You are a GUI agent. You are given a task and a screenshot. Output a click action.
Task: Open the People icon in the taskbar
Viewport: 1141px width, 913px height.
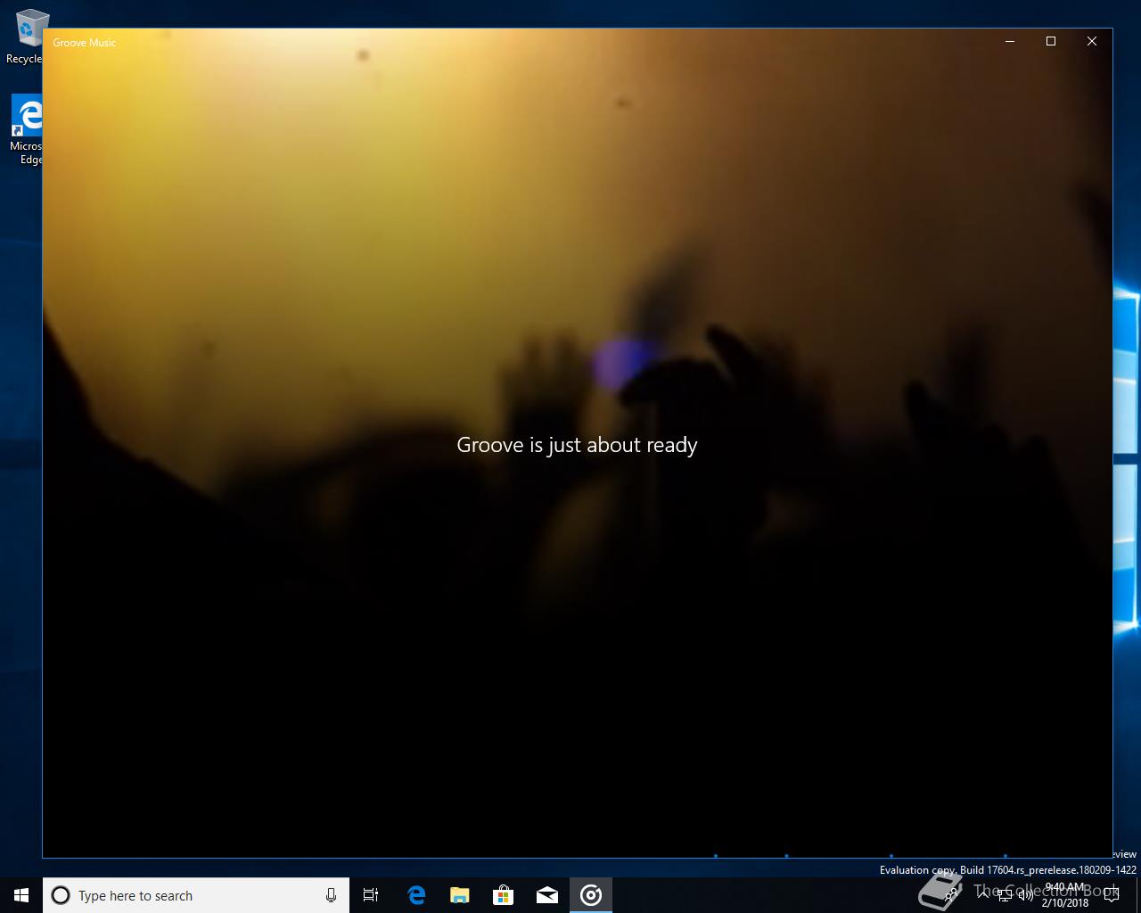(950, 894)
